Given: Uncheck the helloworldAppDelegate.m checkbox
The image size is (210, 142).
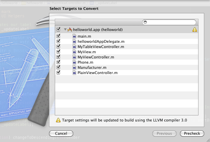Looking at the screenshot, I should click(x=58, y=41).
